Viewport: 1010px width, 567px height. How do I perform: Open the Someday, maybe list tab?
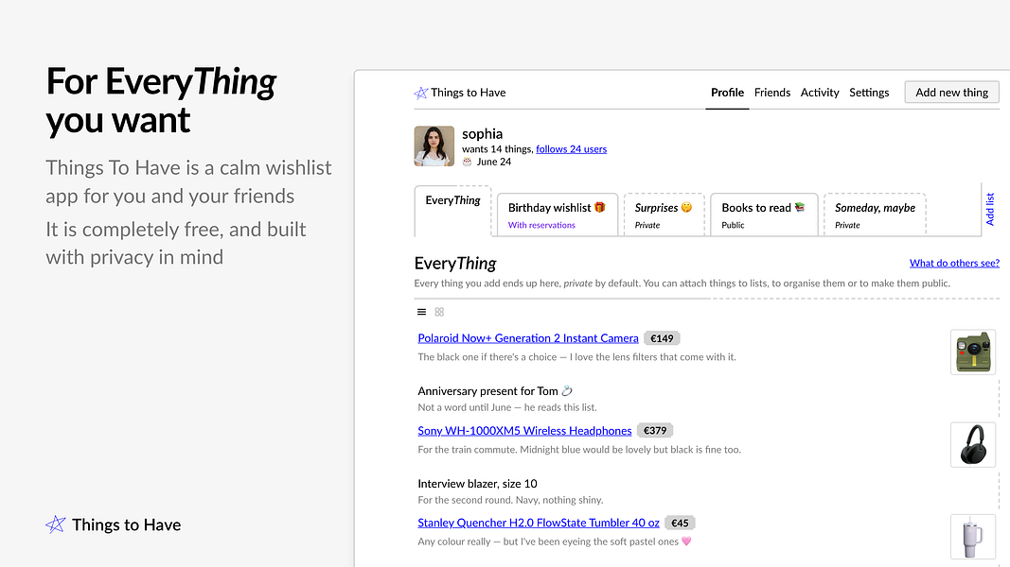click(875, 215)
